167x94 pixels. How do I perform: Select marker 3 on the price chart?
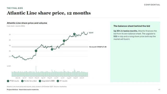(x=64, y=41)
